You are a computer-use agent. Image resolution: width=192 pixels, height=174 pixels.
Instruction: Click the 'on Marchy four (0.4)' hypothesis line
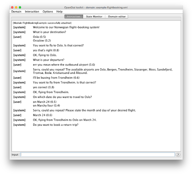(47, 105)
